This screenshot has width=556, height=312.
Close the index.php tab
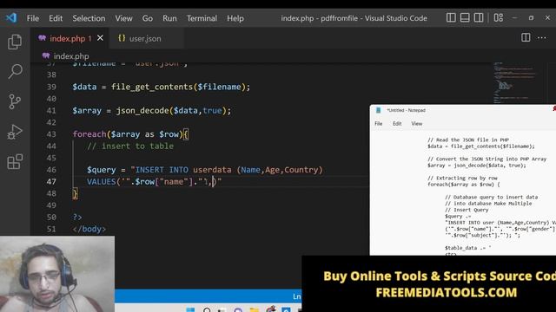click(101, 38)
